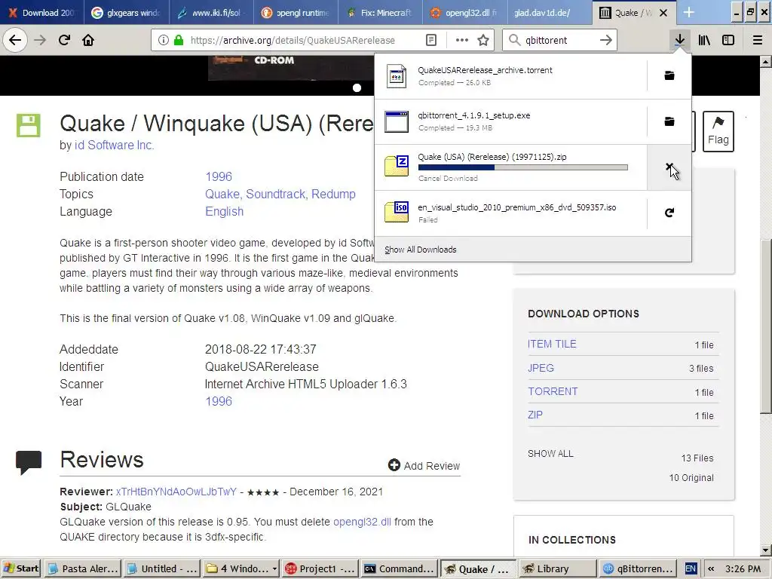Flag this item
This screenshot has height=579, width=772.
(718, 131)
